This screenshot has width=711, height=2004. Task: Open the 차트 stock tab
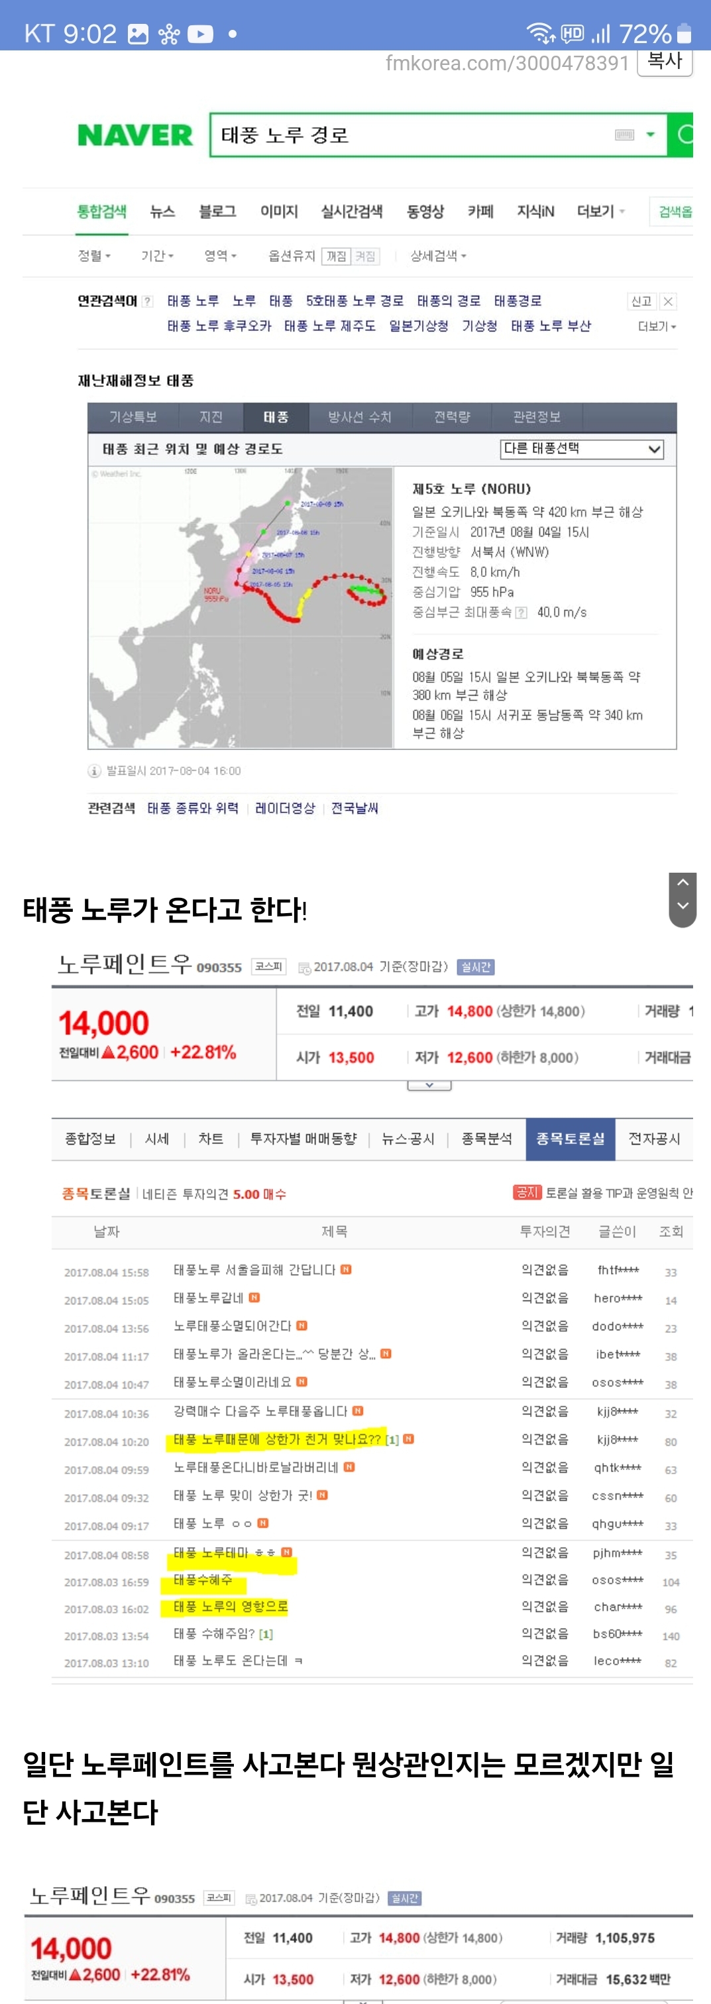pos(211,1140)
